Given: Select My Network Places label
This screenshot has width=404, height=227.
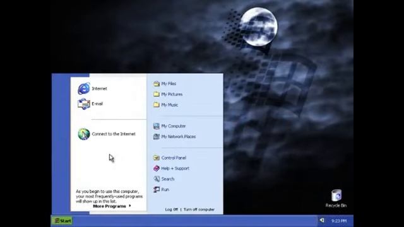Looking at the screenshot, I should coord(179,137).
